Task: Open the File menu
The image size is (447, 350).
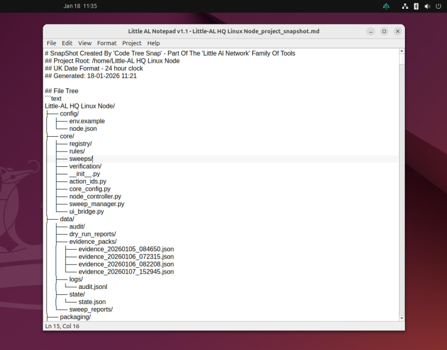Action: point(51,43)
